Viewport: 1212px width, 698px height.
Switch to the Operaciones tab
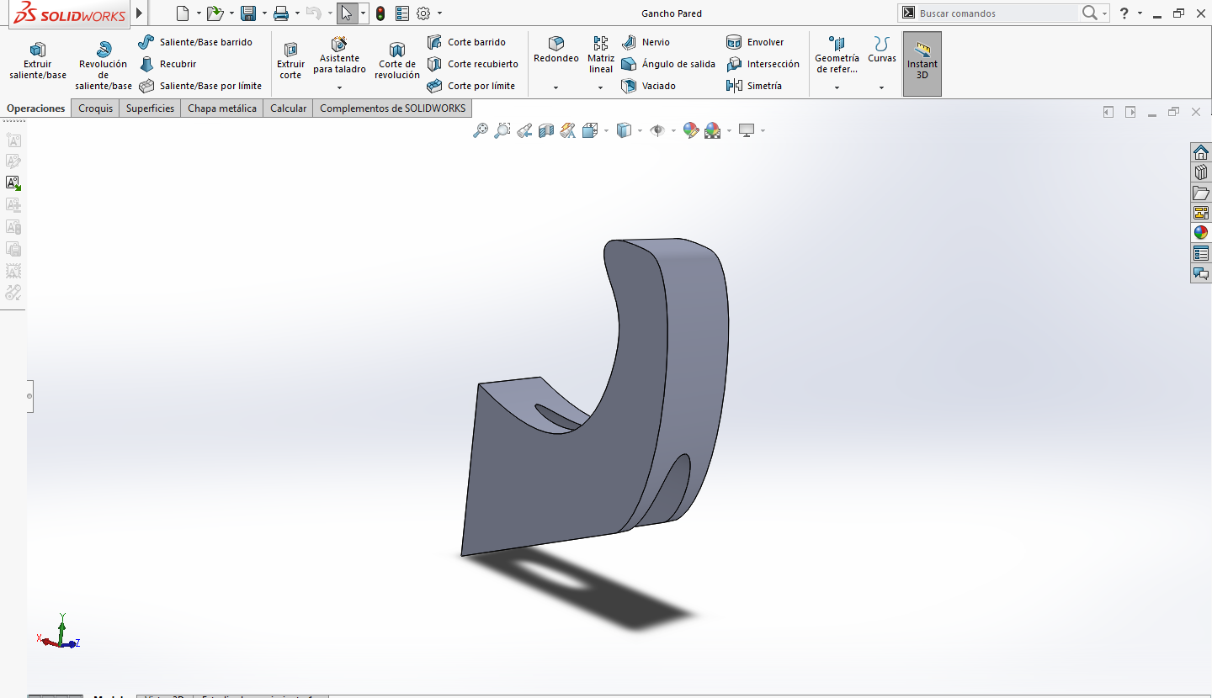[35, 108]
